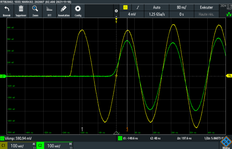Select channel C2 100 mV/ tab

tap(54, 146)
